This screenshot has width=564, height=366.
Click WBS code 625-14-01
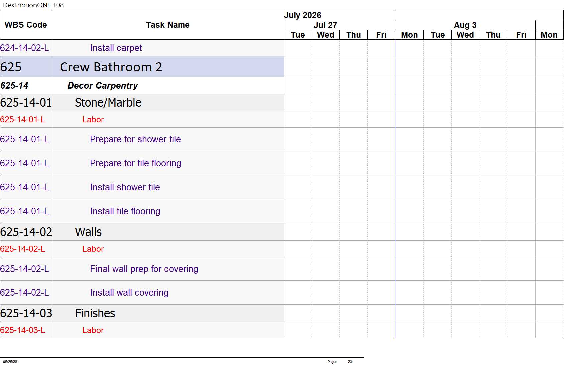click(x=26, y=103)
